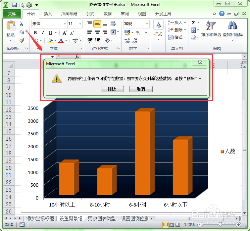Click the zoom out minus button
The height and width of the screenshot is (231, 250).
pos(200,225)
